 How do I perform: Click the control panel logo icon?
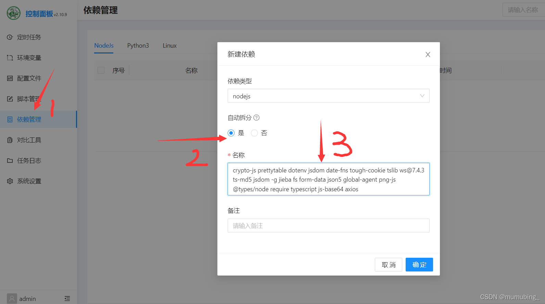[x=14, y=13]
